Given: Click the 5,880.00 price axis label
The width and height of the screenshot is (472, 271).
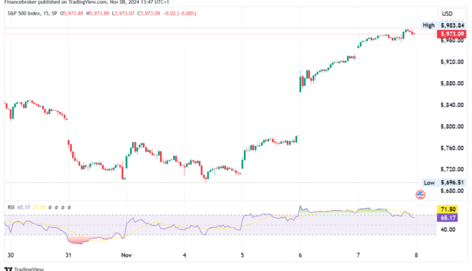Looking at the screenshot, I should 452,83.
